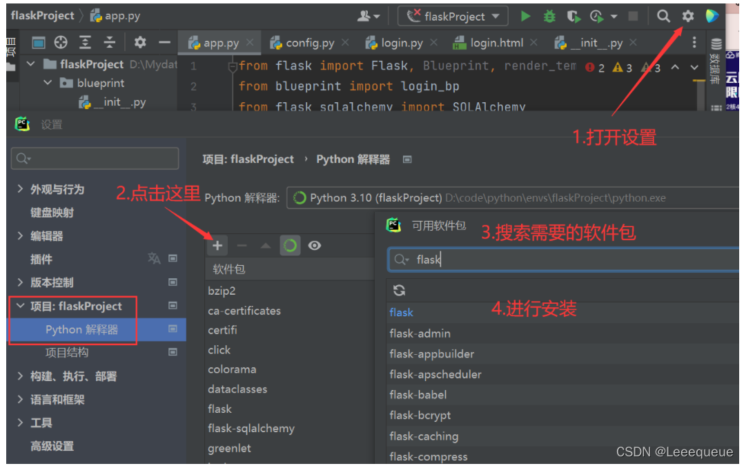Collapse the blueprint folder in tree
Screen dimensions: 744x466
tap(48, 83)
